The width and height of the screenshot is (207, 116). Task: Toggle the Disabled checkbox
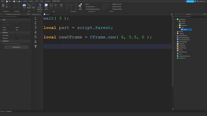[16, 38]
